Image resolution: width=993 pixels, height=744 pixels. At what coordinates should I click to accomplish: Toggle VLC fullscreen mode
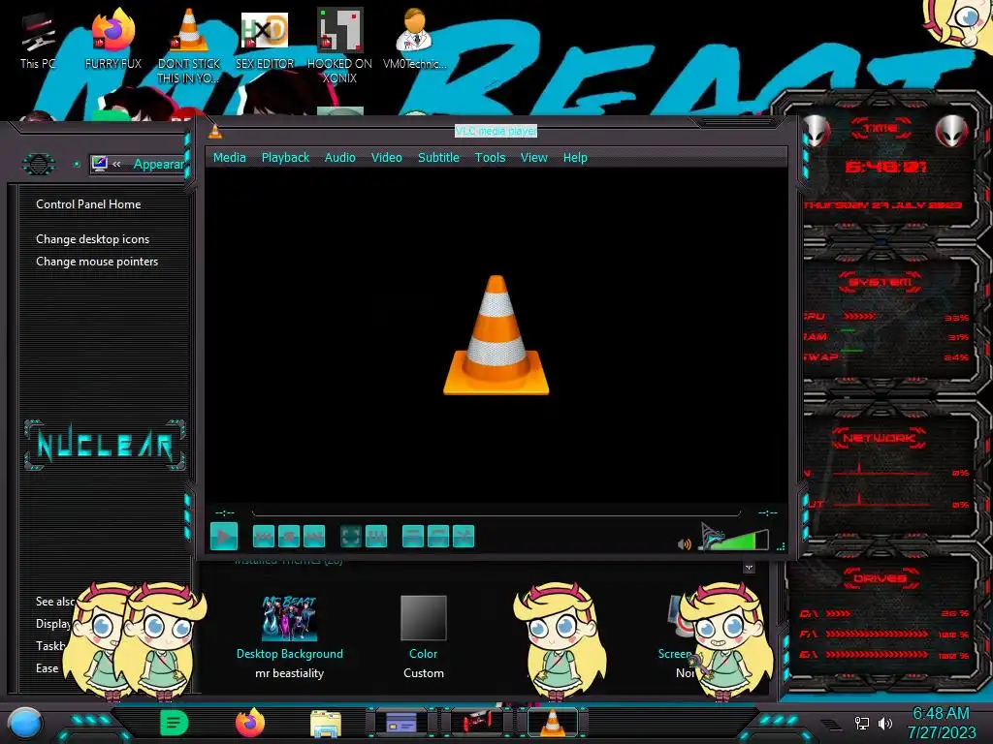[351, 537]
